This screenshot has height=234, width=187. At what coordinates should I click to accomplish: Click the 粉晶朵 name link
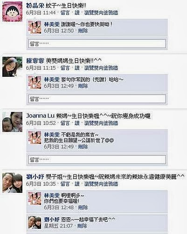coord(35,6)
